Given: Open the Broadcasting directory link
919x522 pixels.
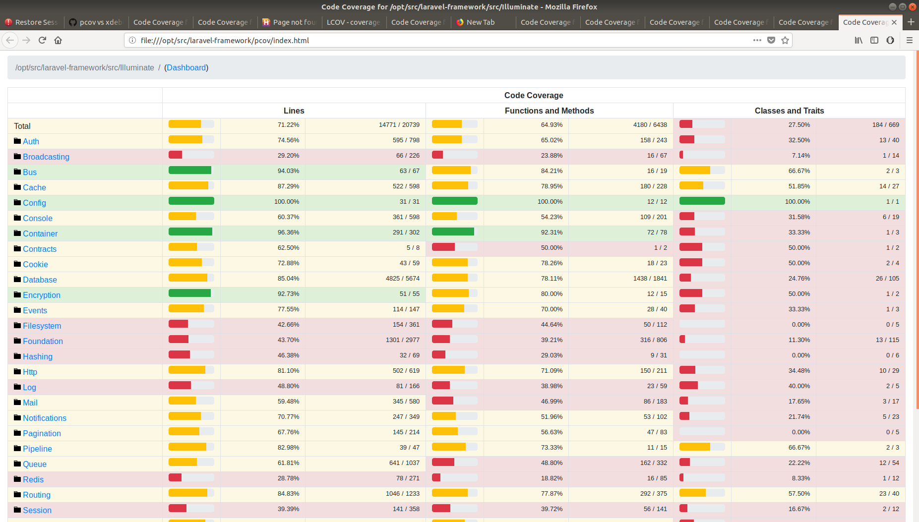Looking at the screenshot, I should tap(46, 157).
